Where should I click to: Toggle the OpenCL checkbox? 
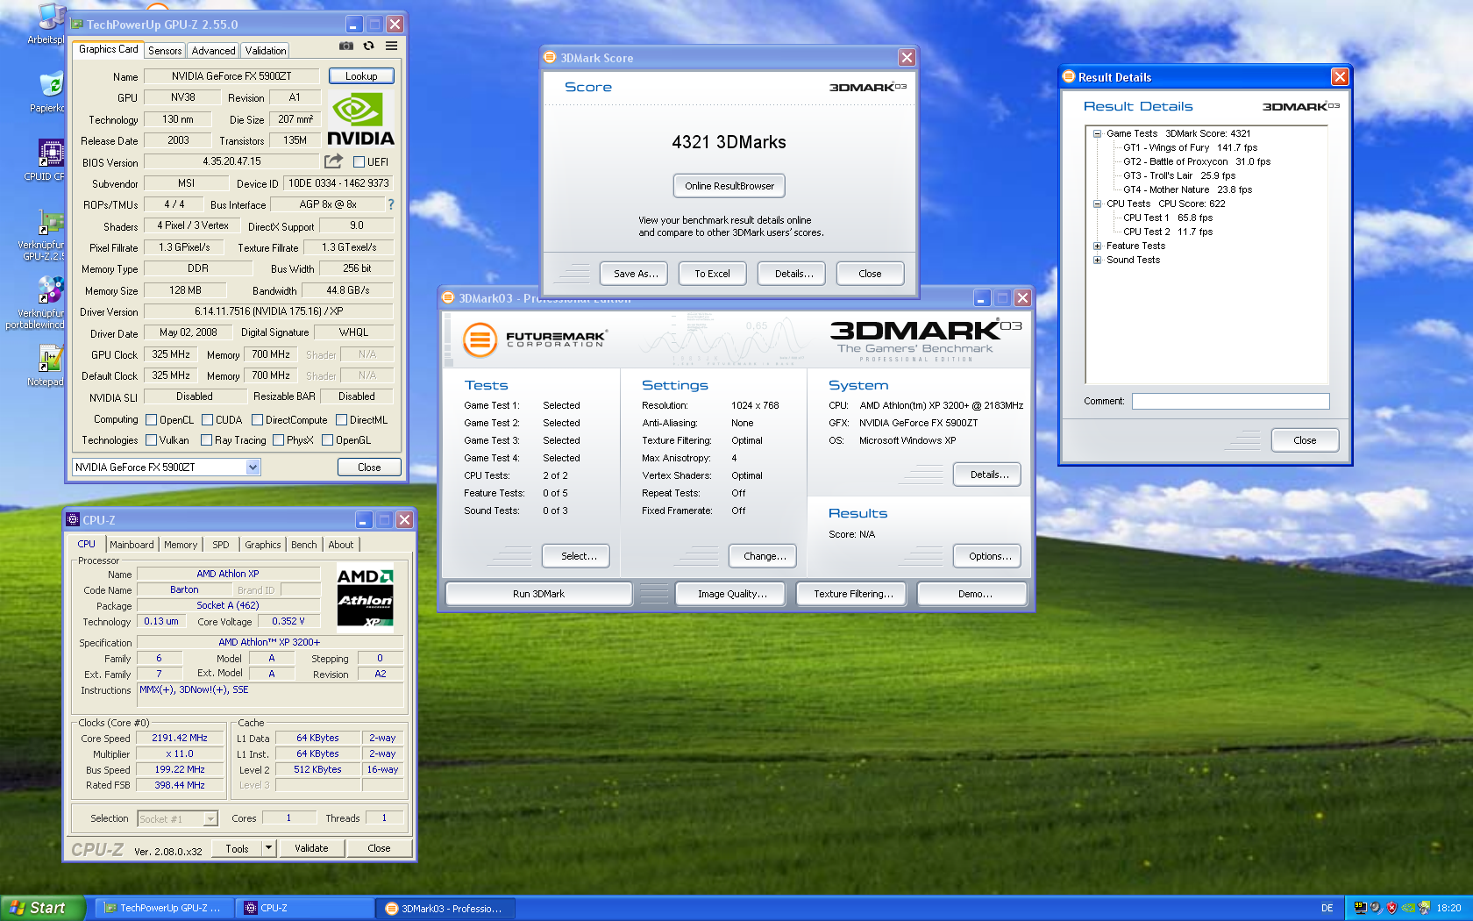point(151,420)
